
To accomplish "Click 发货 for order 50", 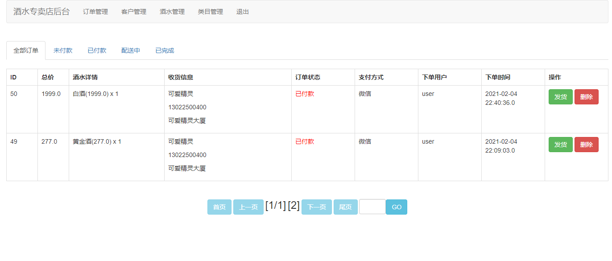I will click(561, 97).
